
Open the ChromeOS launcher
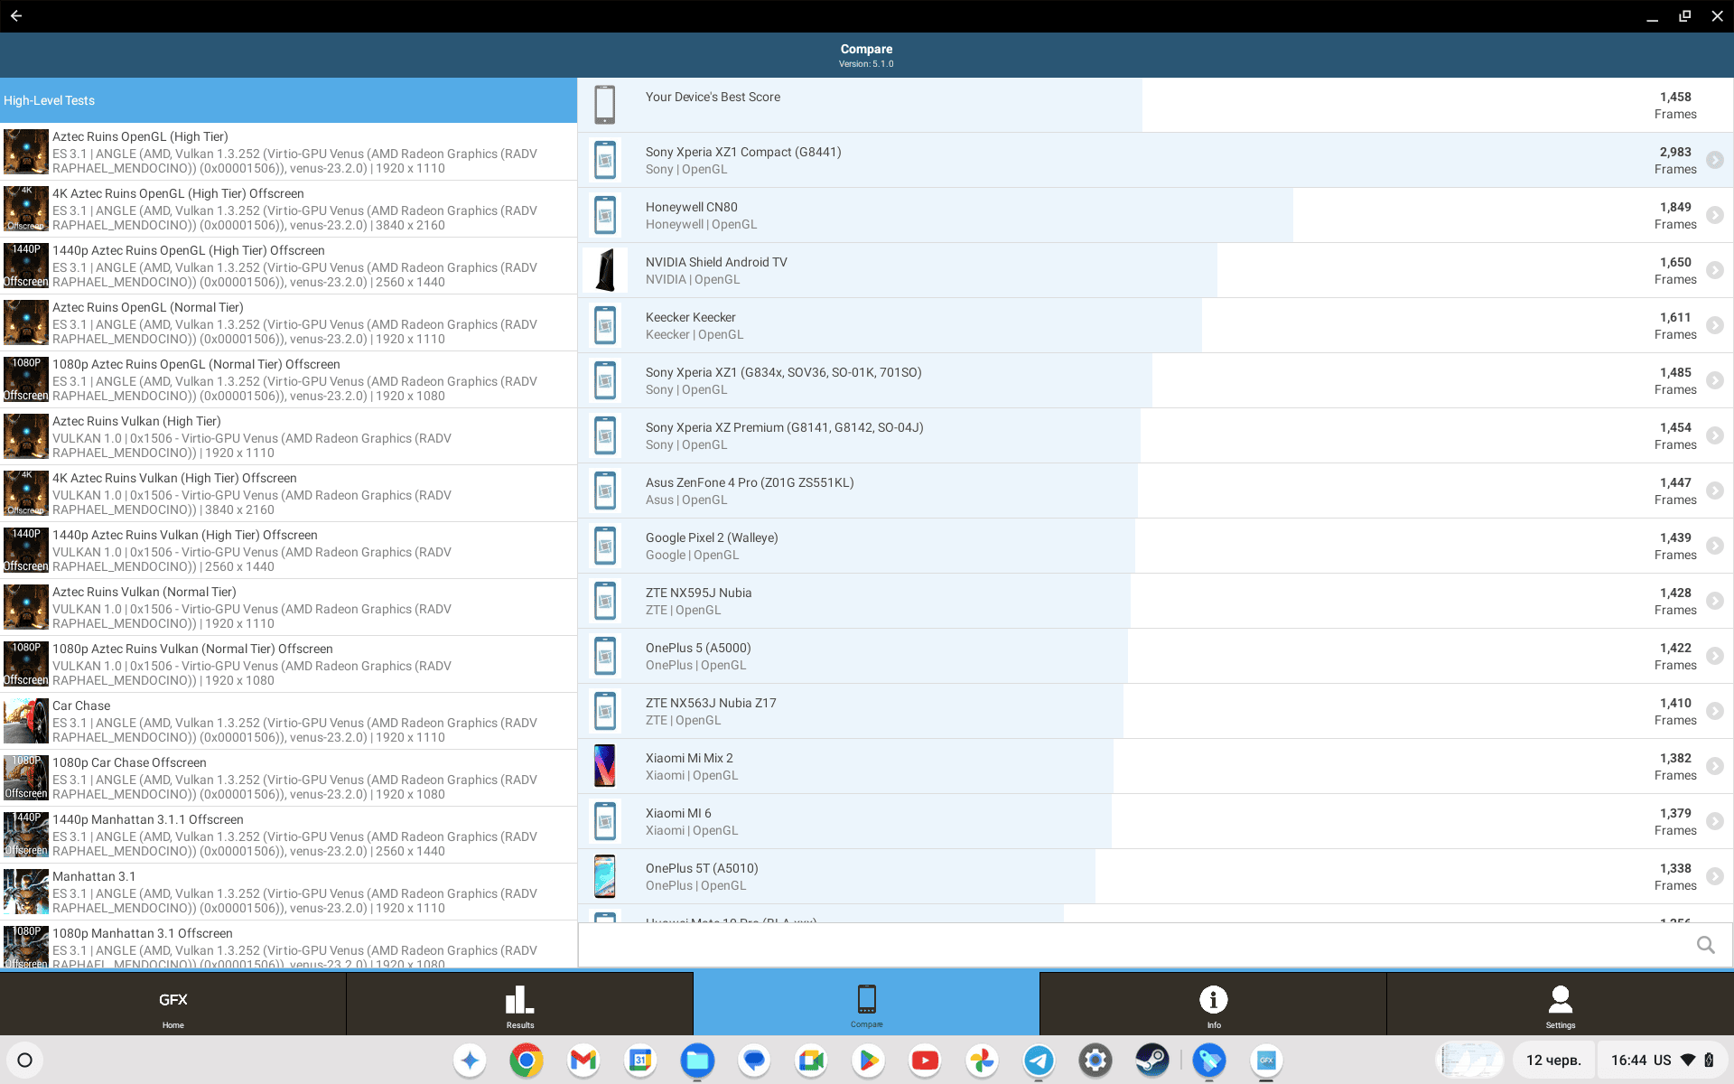tap(24, 1060)
